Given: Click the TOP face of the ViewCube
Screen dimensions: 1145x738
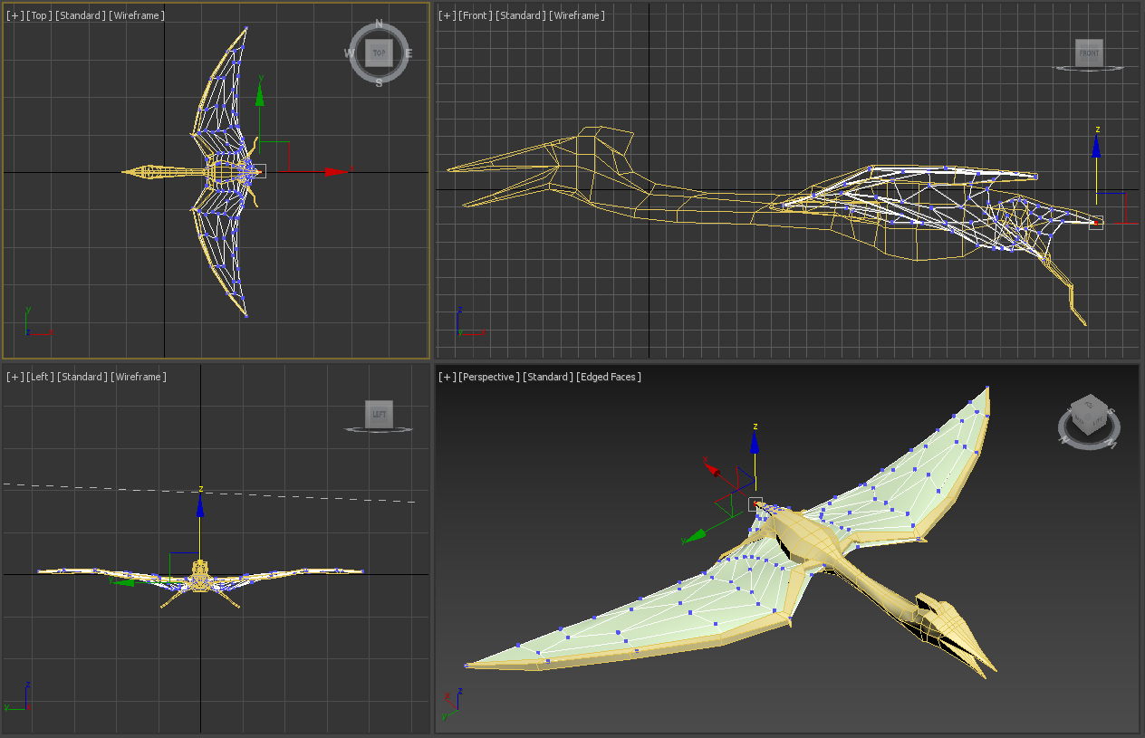Looking at the screenshot, I should [378, 52].
